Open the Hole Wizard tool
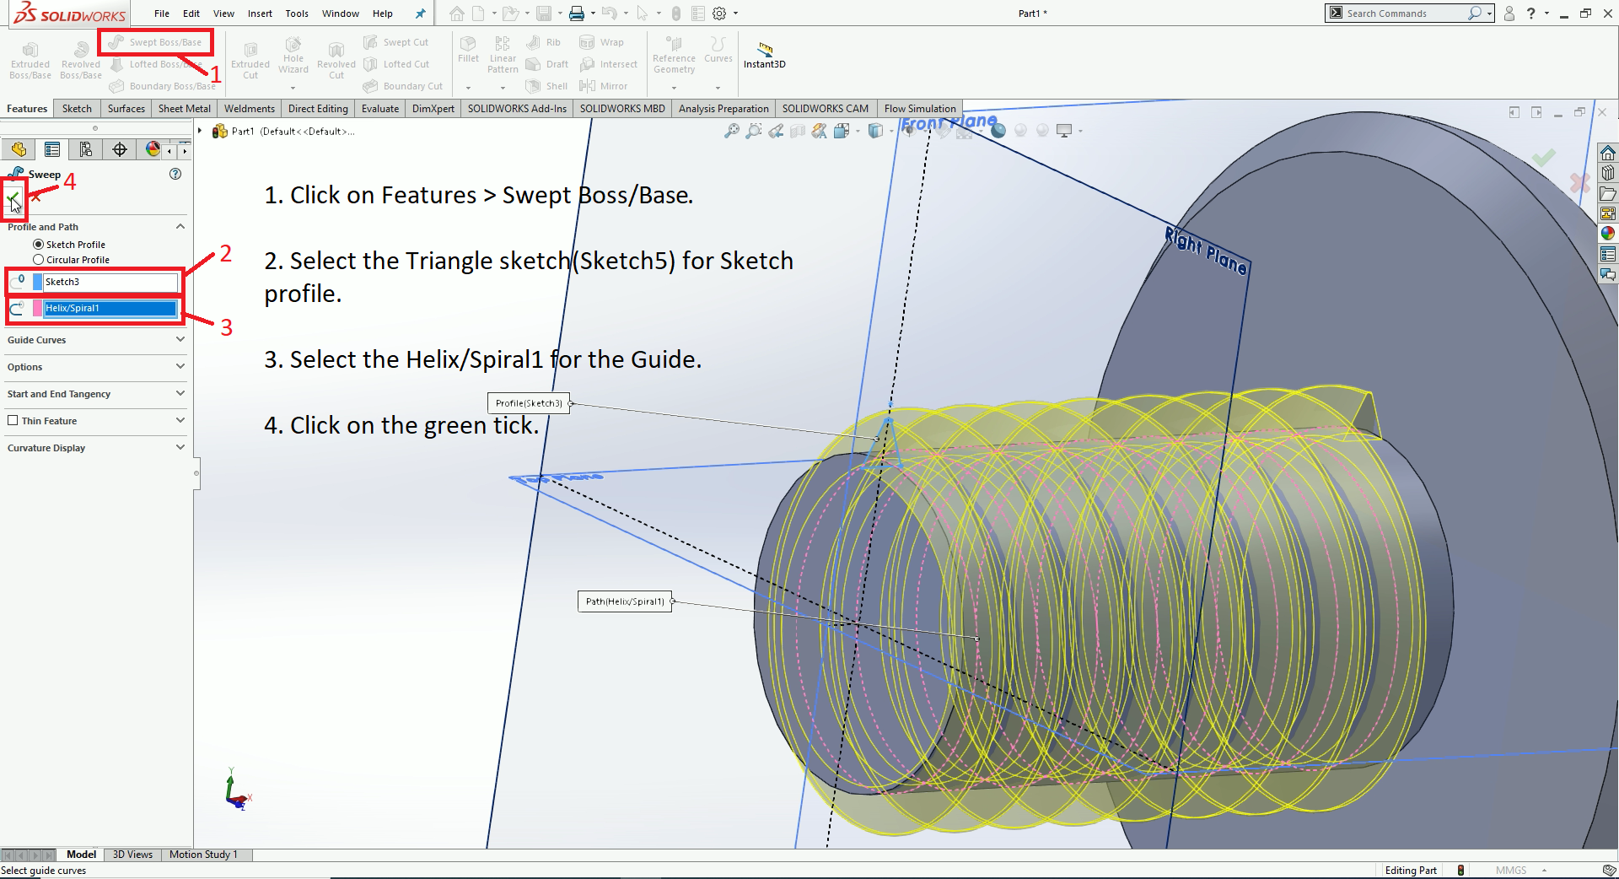The image size is (1619, 879). tap(293, 56)
